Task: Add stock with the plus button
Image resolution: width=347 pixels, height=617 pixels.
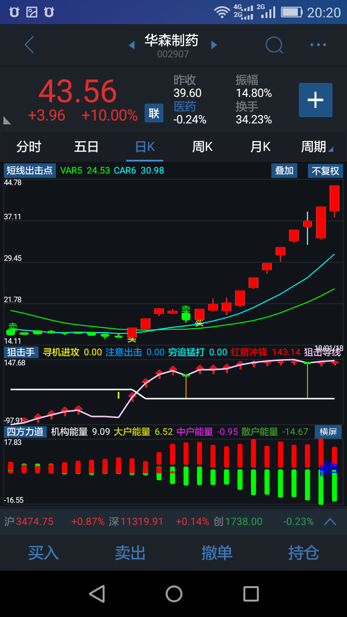Action: tap(316, 100)
